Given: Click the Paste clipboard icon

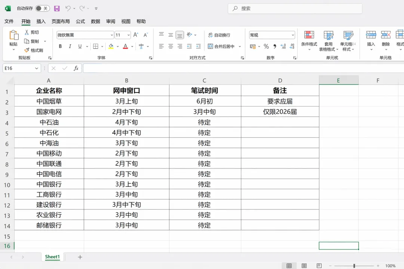Looking at the screenshot, I should pos(14,35).
